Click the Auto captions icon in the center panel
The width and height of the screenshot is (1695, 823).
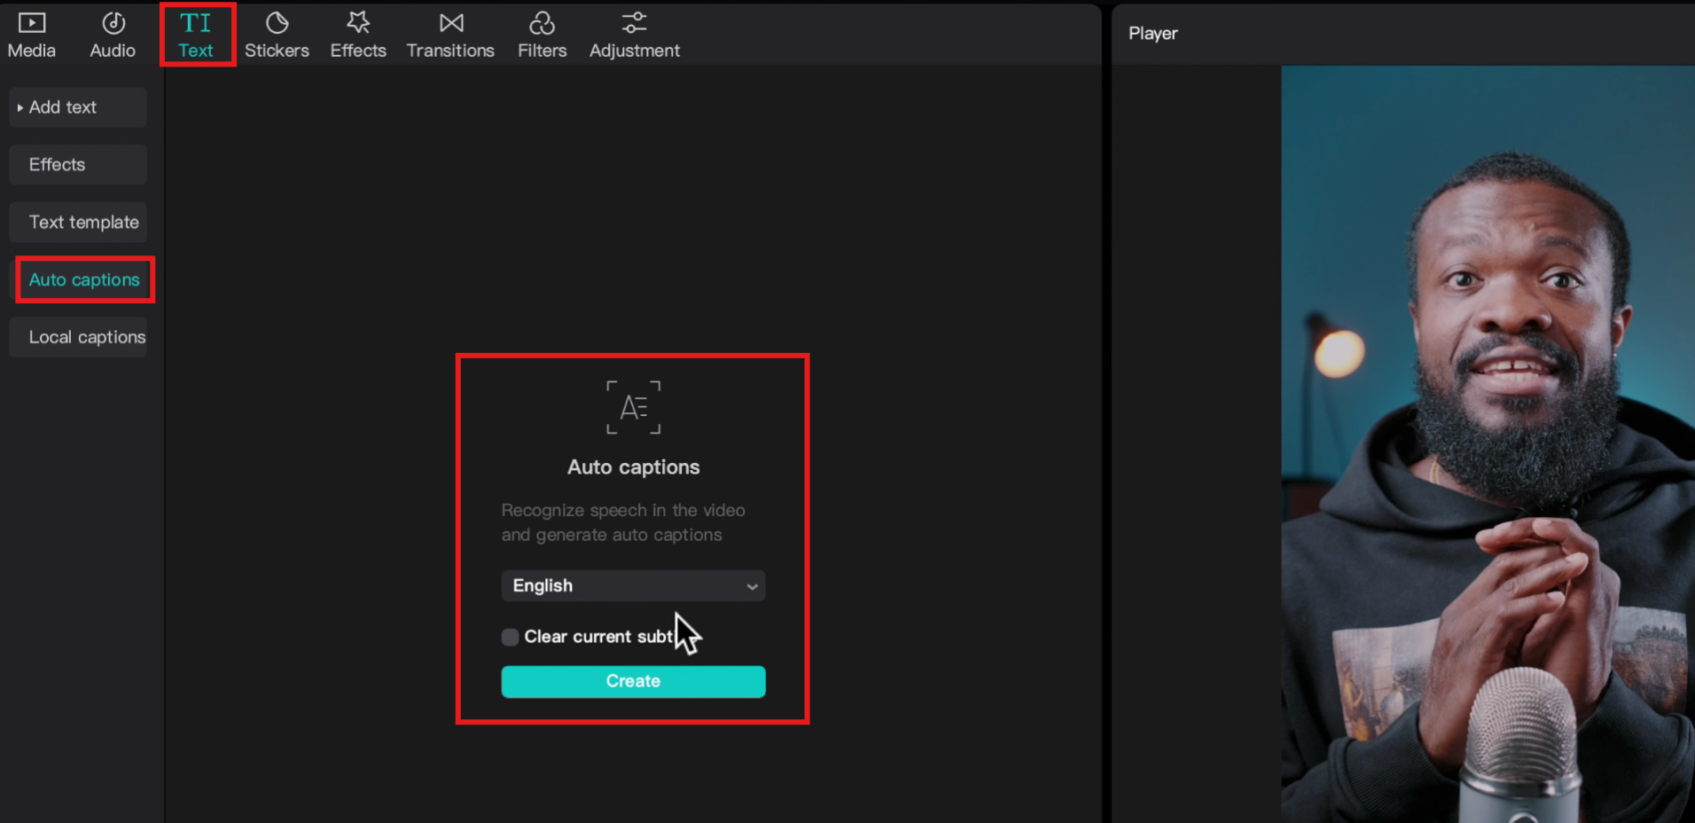coord(634,407)
